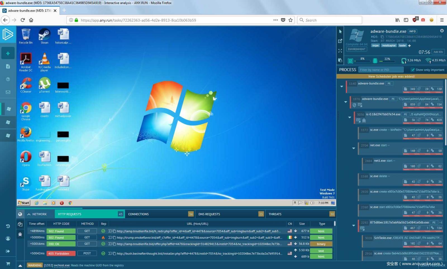Screen dimensions: 447x269
Task: Open the ANY.RUN logo home icon
Action: coord(8,34)
